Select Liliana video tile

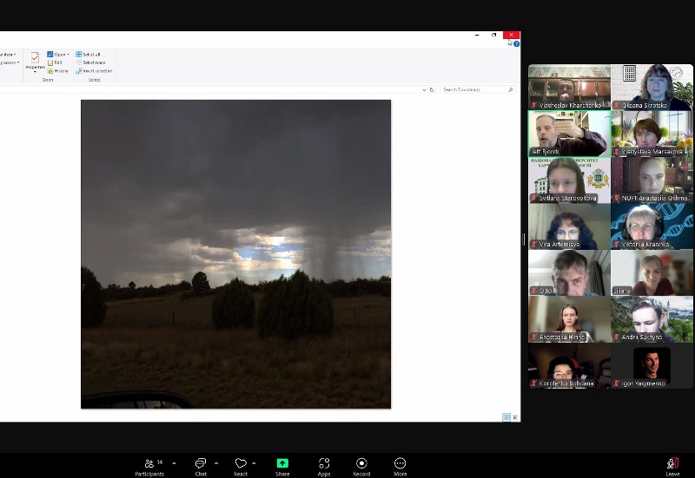(652, 272)
